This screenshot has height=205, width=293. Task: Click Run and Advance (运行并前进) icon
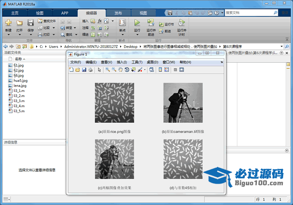pos(151,23)
